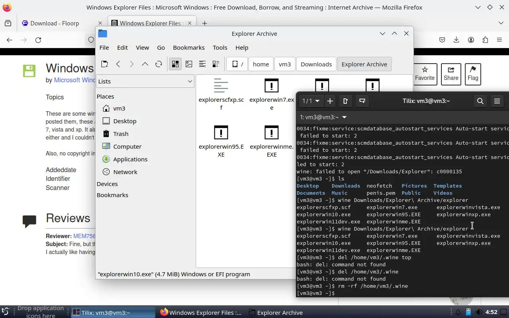Open Edit menu in file manager
This screenshot has width=509, height=318.
pyautogui.click(x=122, y=47)
